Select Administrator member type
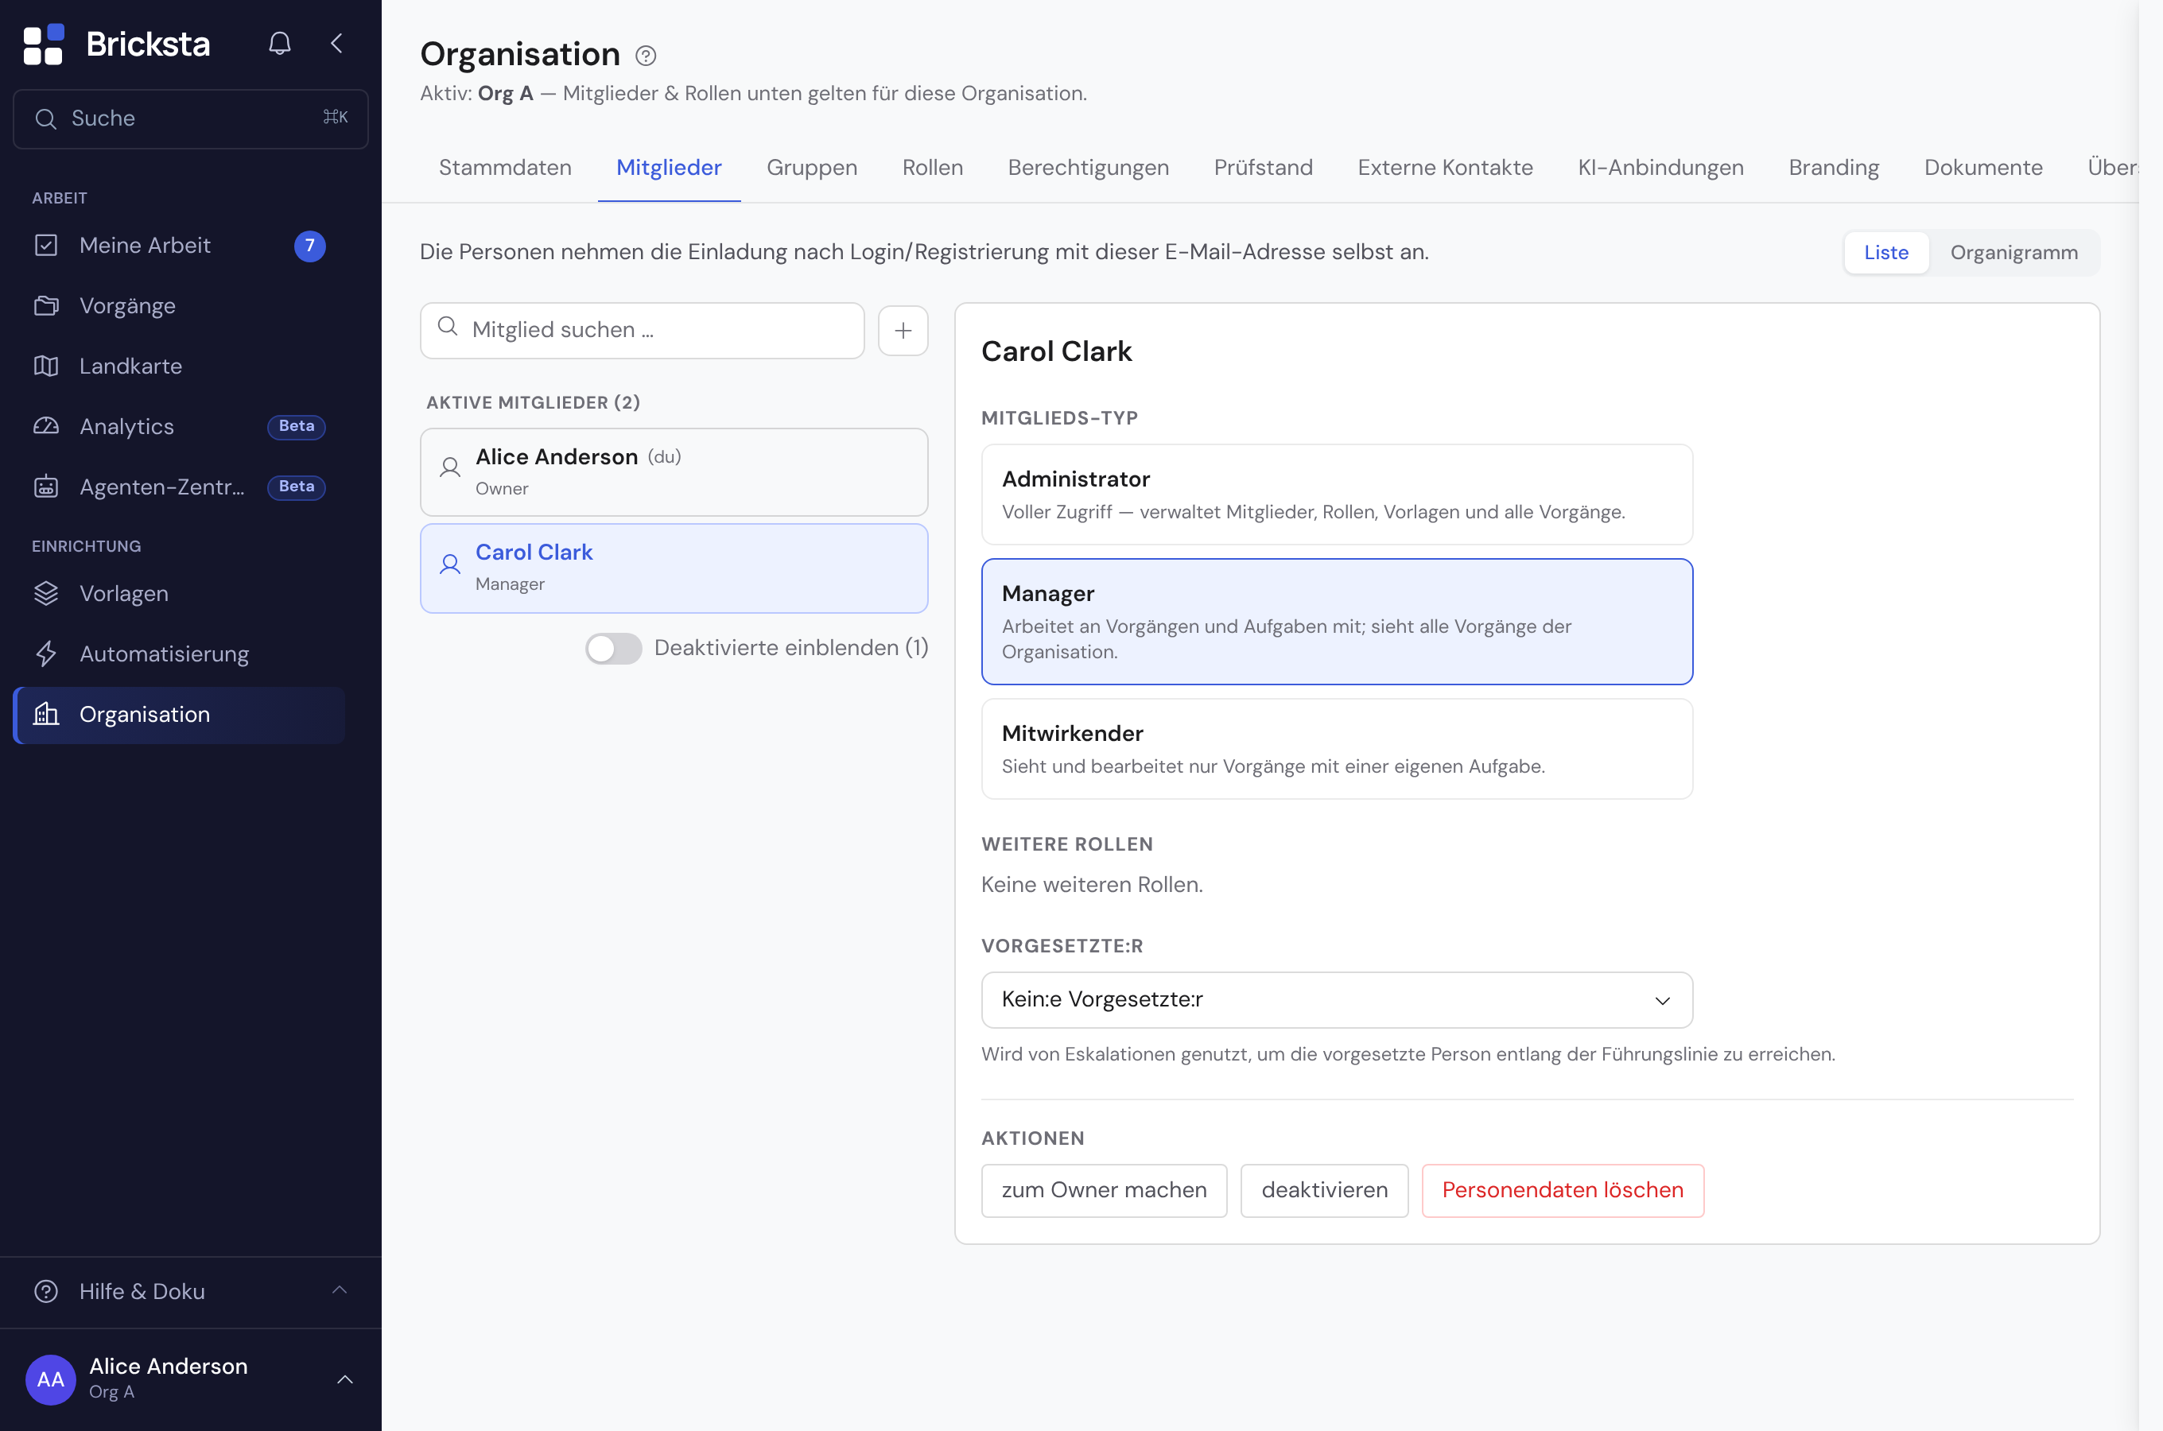This screenshot has height=1431, width=2163. (x=1336, y=494)
